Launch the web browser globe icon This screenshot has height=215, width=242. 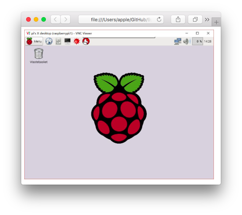[x=49, y=41]
